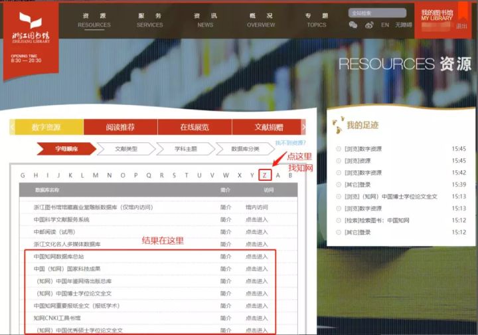Click database name 中邮阅读（试用）
This screenshot has height=335, width=478.
54,232
